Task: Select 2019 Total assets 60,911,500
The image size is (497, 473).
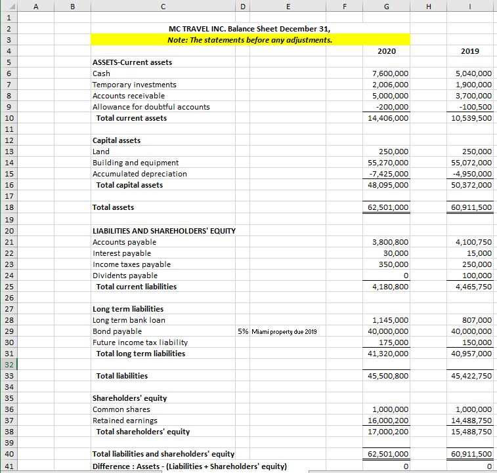Action: coord(469,207)
